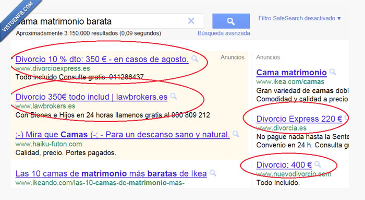Open 'Divorcio 350€ todo includ | lawbrokers.es' link
Viewport: 365px width, 200px height.
coord(91,97)
